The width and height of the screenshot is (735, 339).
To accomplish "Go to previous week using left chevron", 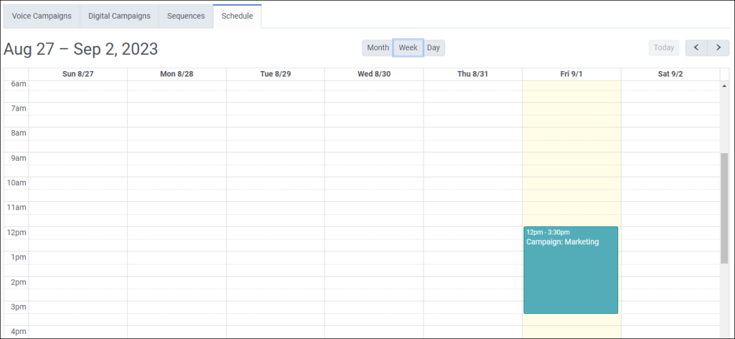I will click(x=696, y=48).
